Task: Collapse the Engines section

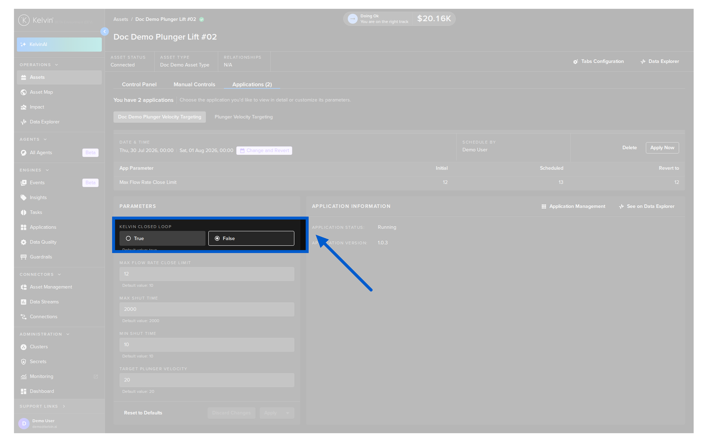Action: pyautogui.click(x=47, y=170)
